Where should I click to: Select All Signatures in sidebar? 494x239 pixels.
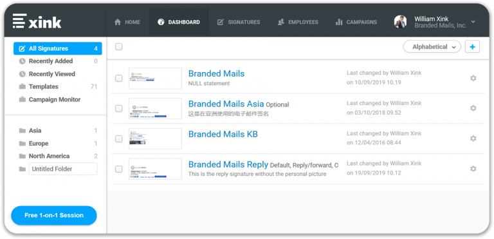[58, 48]
